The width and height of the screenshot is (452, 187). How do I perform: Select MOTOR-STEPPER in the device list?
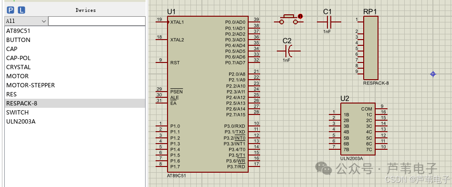75,85
